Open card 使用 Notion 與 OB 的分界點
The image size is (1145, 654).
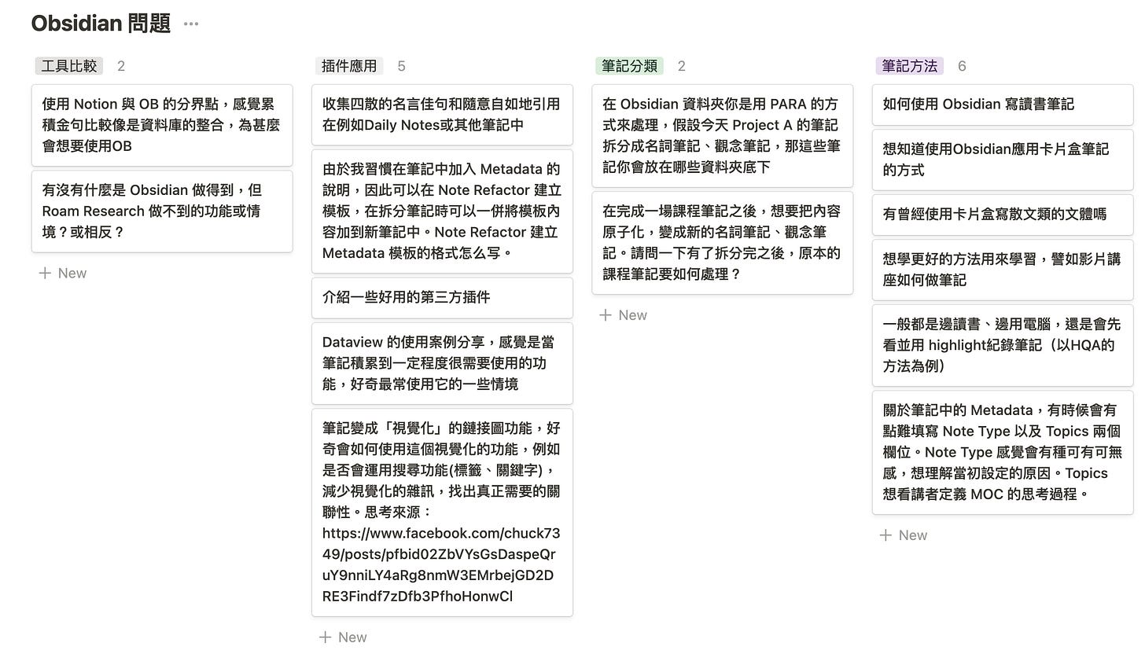[x=162, y=125]
